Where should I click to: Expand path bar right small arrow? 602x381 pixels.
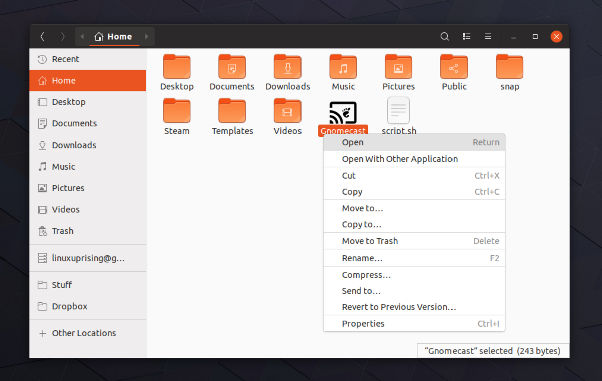147,36
